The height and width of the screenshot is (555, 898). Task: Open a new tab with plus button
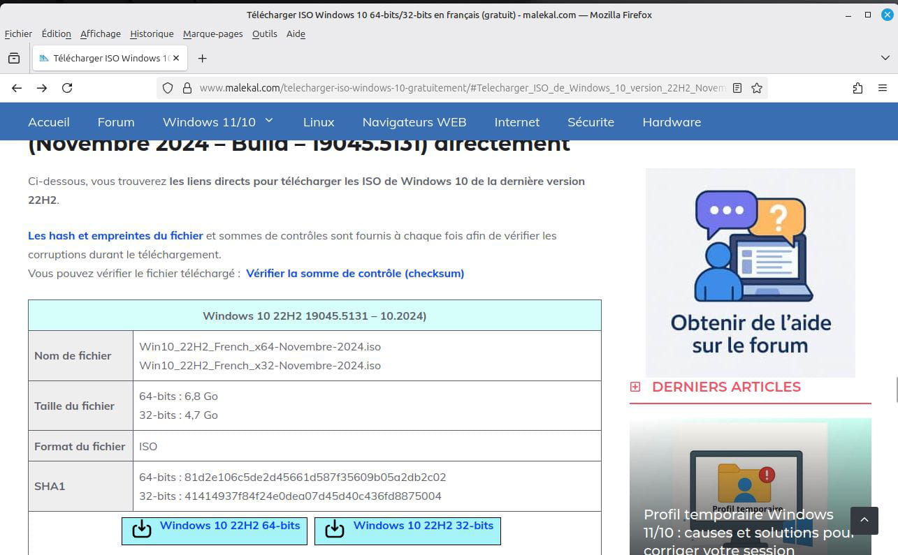[202, 58]
